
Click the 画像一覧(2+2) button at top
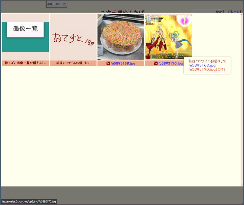(x=57, y=4)
